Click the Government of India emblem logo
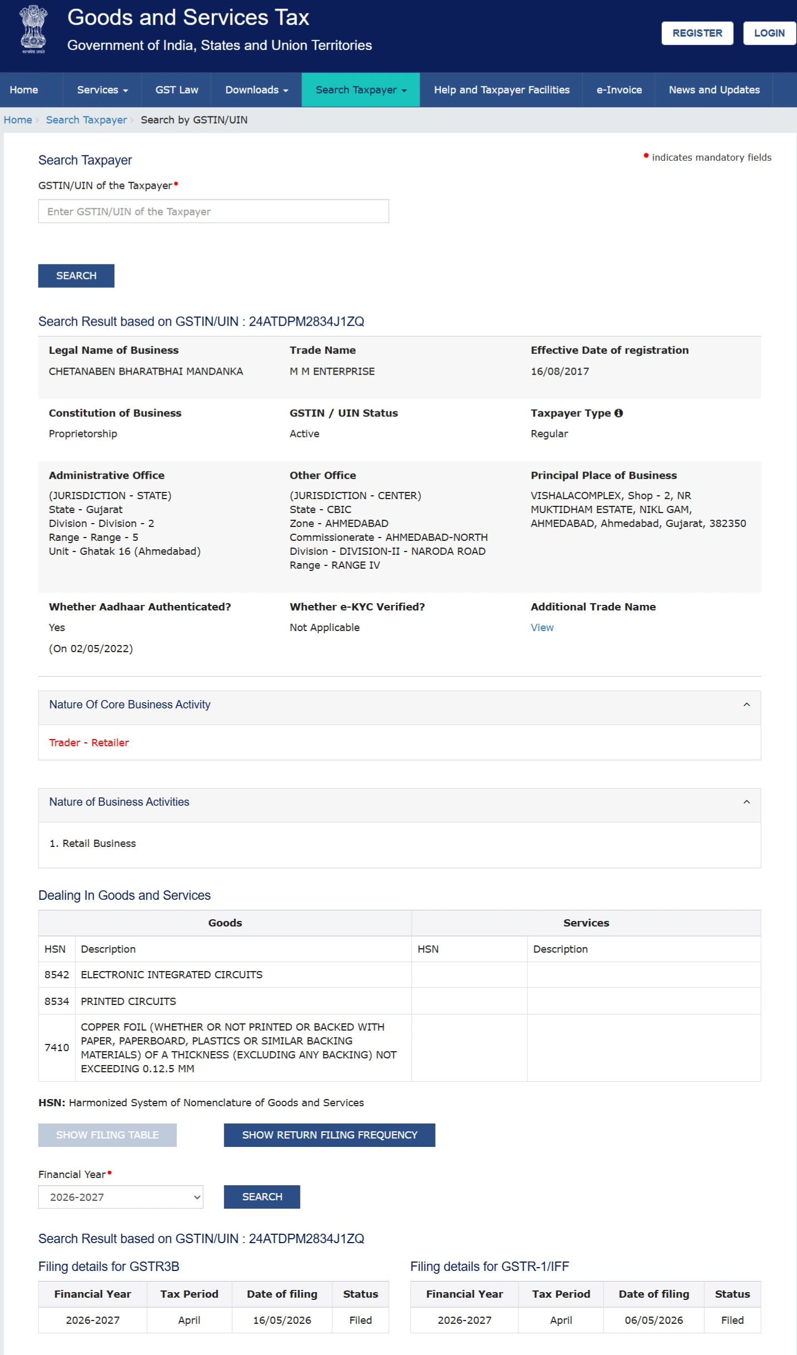Viewport: 797px width, 1355px height. (33, 29)
